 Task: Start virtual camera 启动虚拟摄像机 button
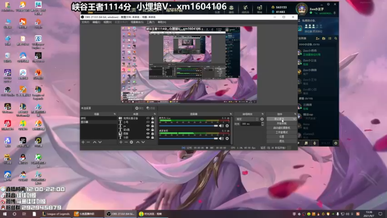point(282,128)
